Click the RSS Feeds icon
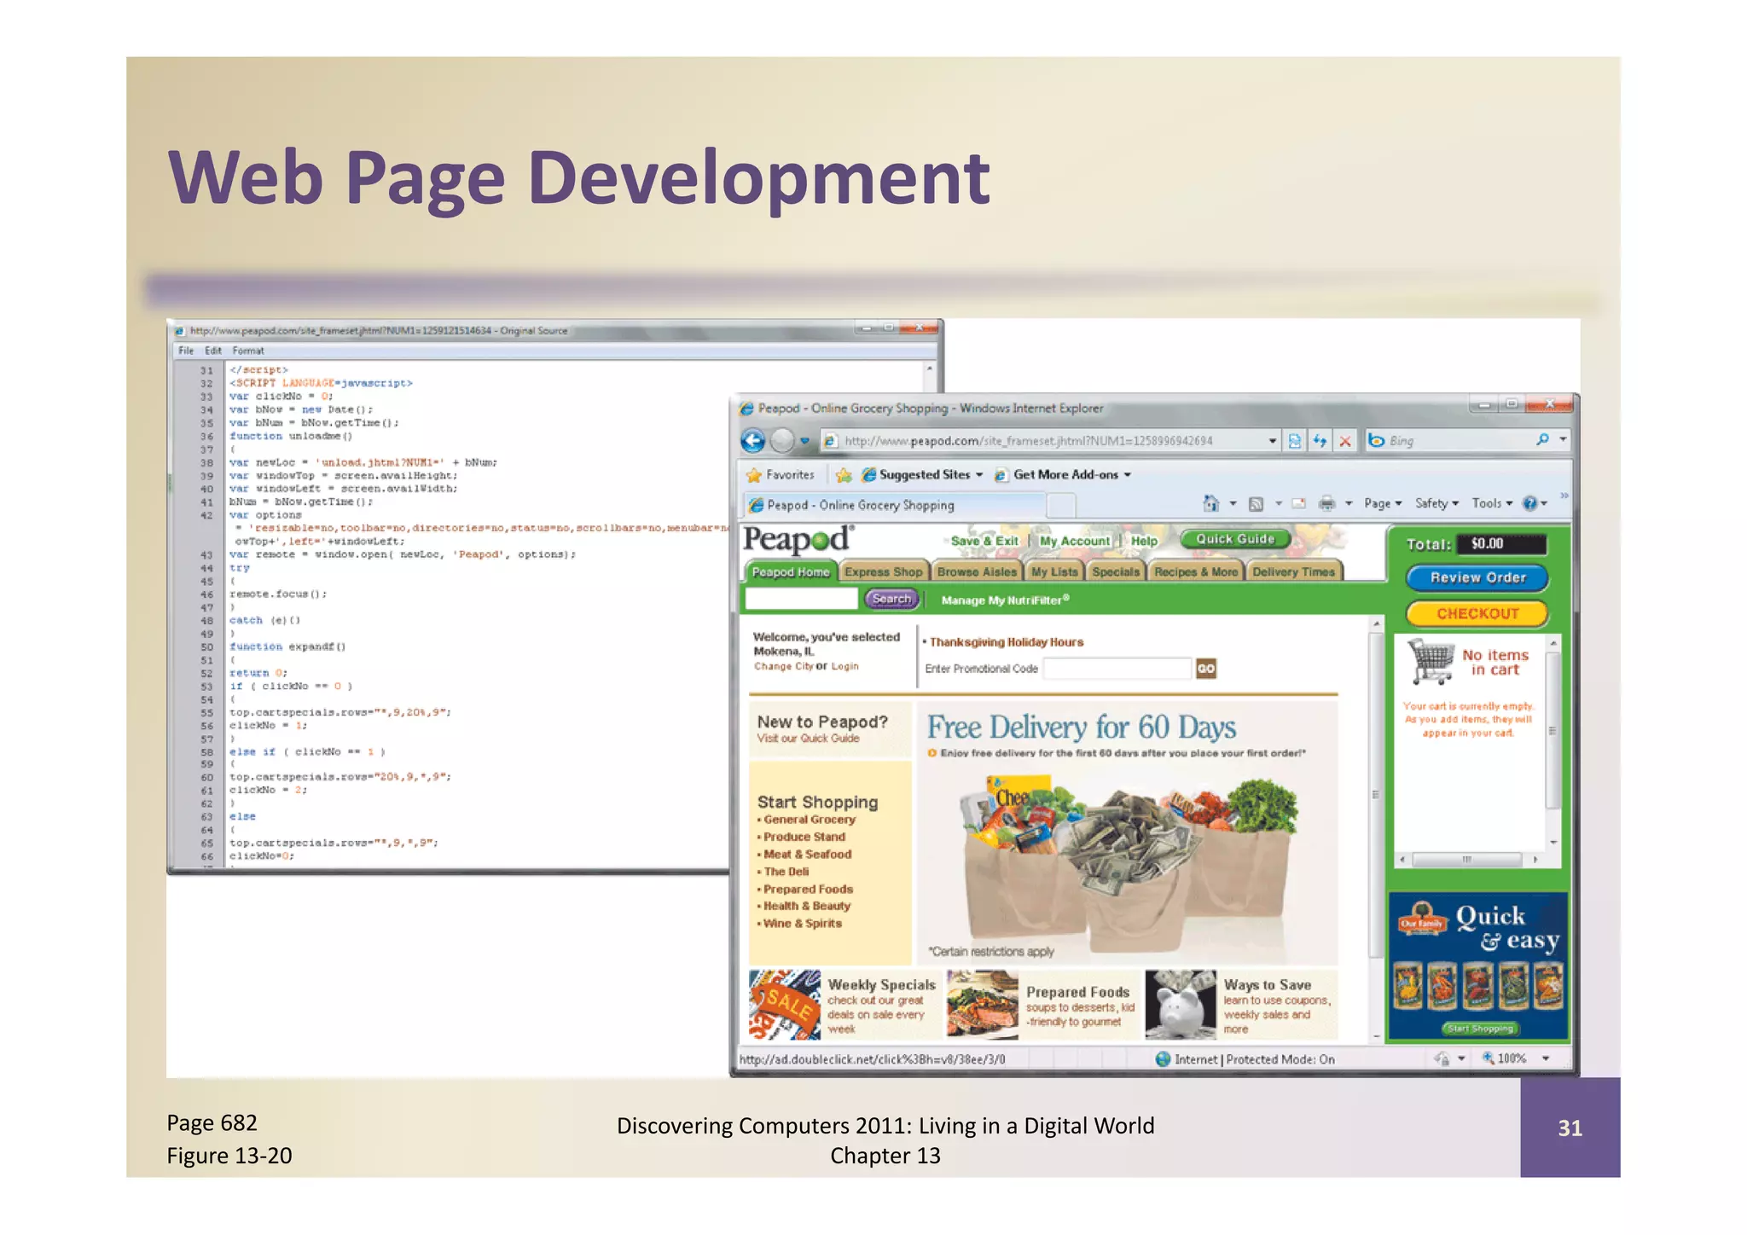Viewport: 1747px width, 1235px height. pos(1256,504)
